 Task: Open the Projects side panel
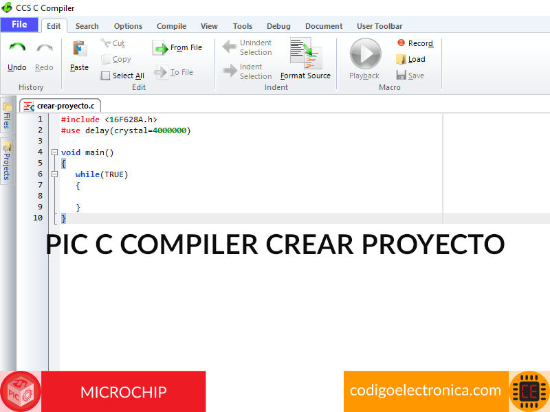click(7, 161)
